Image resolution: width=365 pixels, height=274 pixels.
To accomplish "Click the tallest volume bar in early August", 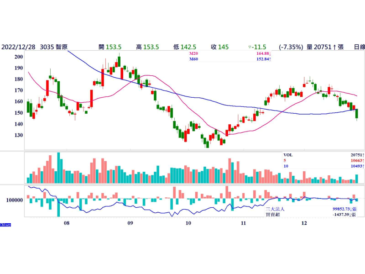I will click(x=58, y=168).
